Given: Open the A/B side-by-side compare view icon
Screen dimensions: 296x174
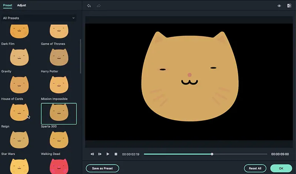Looking at the screenshot, I should [289, 6].
